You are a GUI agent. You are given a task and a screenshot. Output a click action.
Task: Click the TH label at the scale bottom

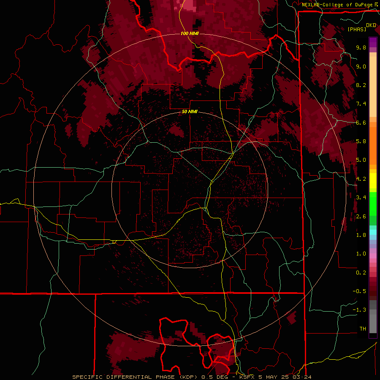click(363, 329)
